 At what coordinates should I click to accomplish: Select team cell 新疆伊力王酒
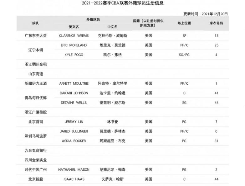click(x=36, y=83)
